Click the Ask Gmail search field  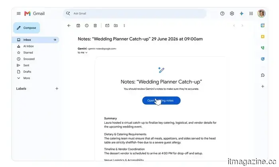coord(135,14)
